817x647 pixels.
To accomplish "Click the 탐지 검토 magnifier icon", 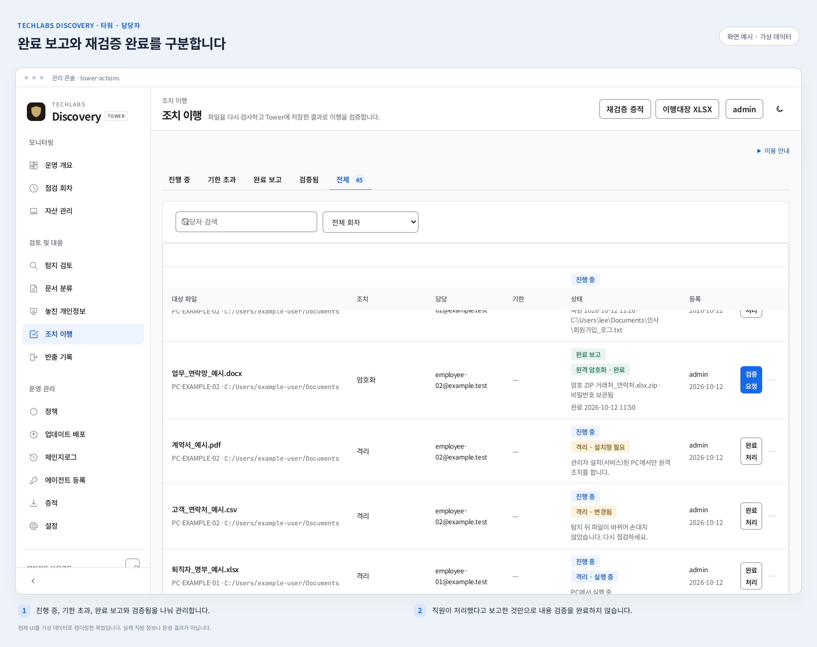I will point(34,266).
